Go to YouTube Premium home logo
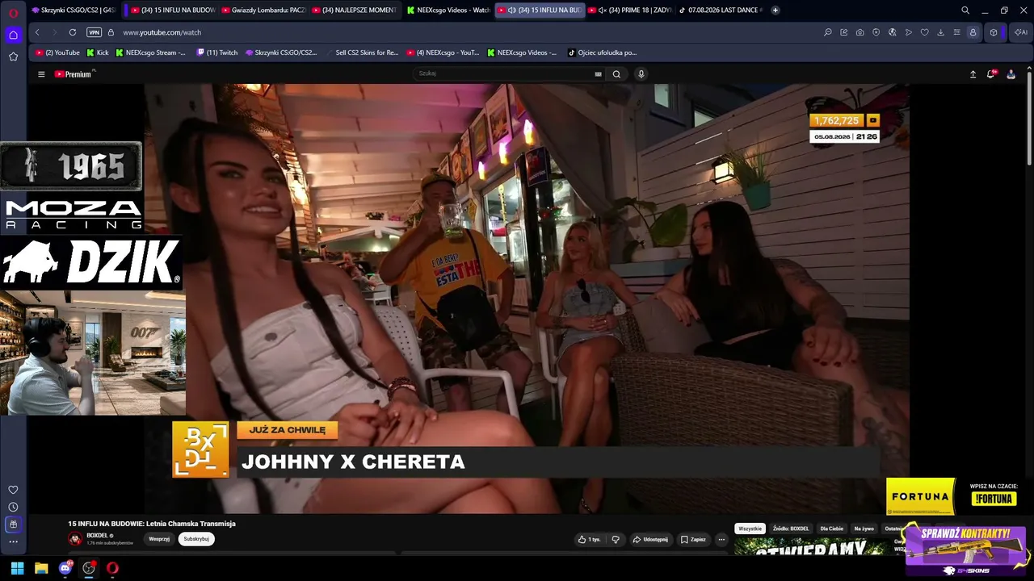The image size is (1034, 581). 75,74
